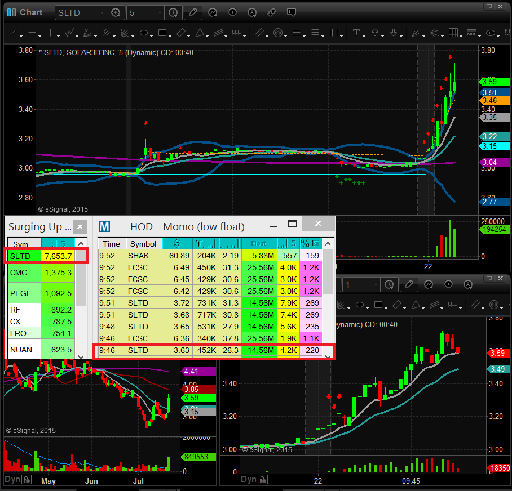The height and width of the screenshot is (491, 512).
Task: Select CMG in Surging Up list
Action: click(41, 273)
